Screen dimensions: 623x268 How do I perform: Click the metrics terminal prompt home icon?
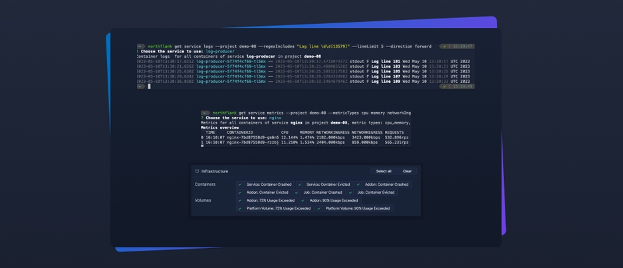point(205,113)
